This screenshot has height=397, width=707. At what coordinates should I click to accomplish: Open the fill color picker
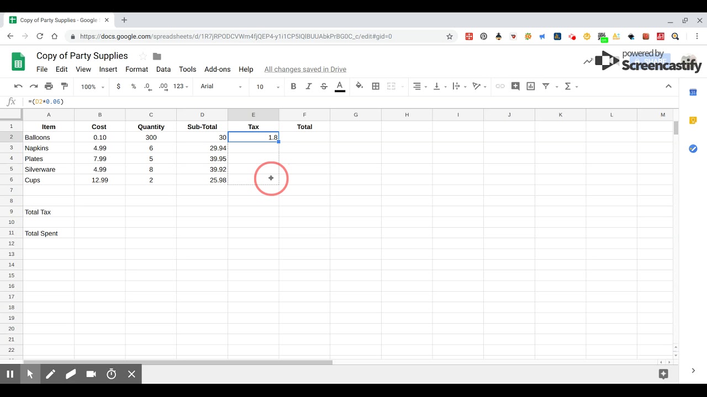(x=360, y=86)
